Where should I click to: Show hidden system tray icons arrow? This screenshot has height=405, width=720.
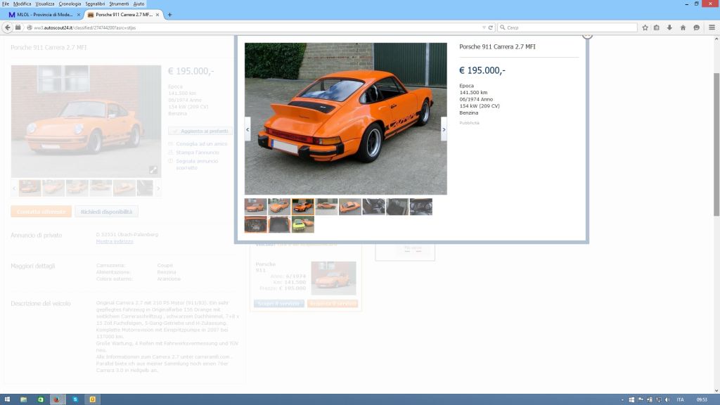pyautogui.click(x=623, y=400)
